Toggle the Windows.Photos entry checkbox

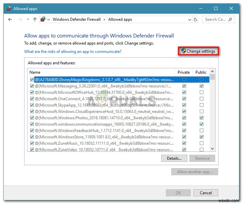pyautogui.click(x=32, y=118)
